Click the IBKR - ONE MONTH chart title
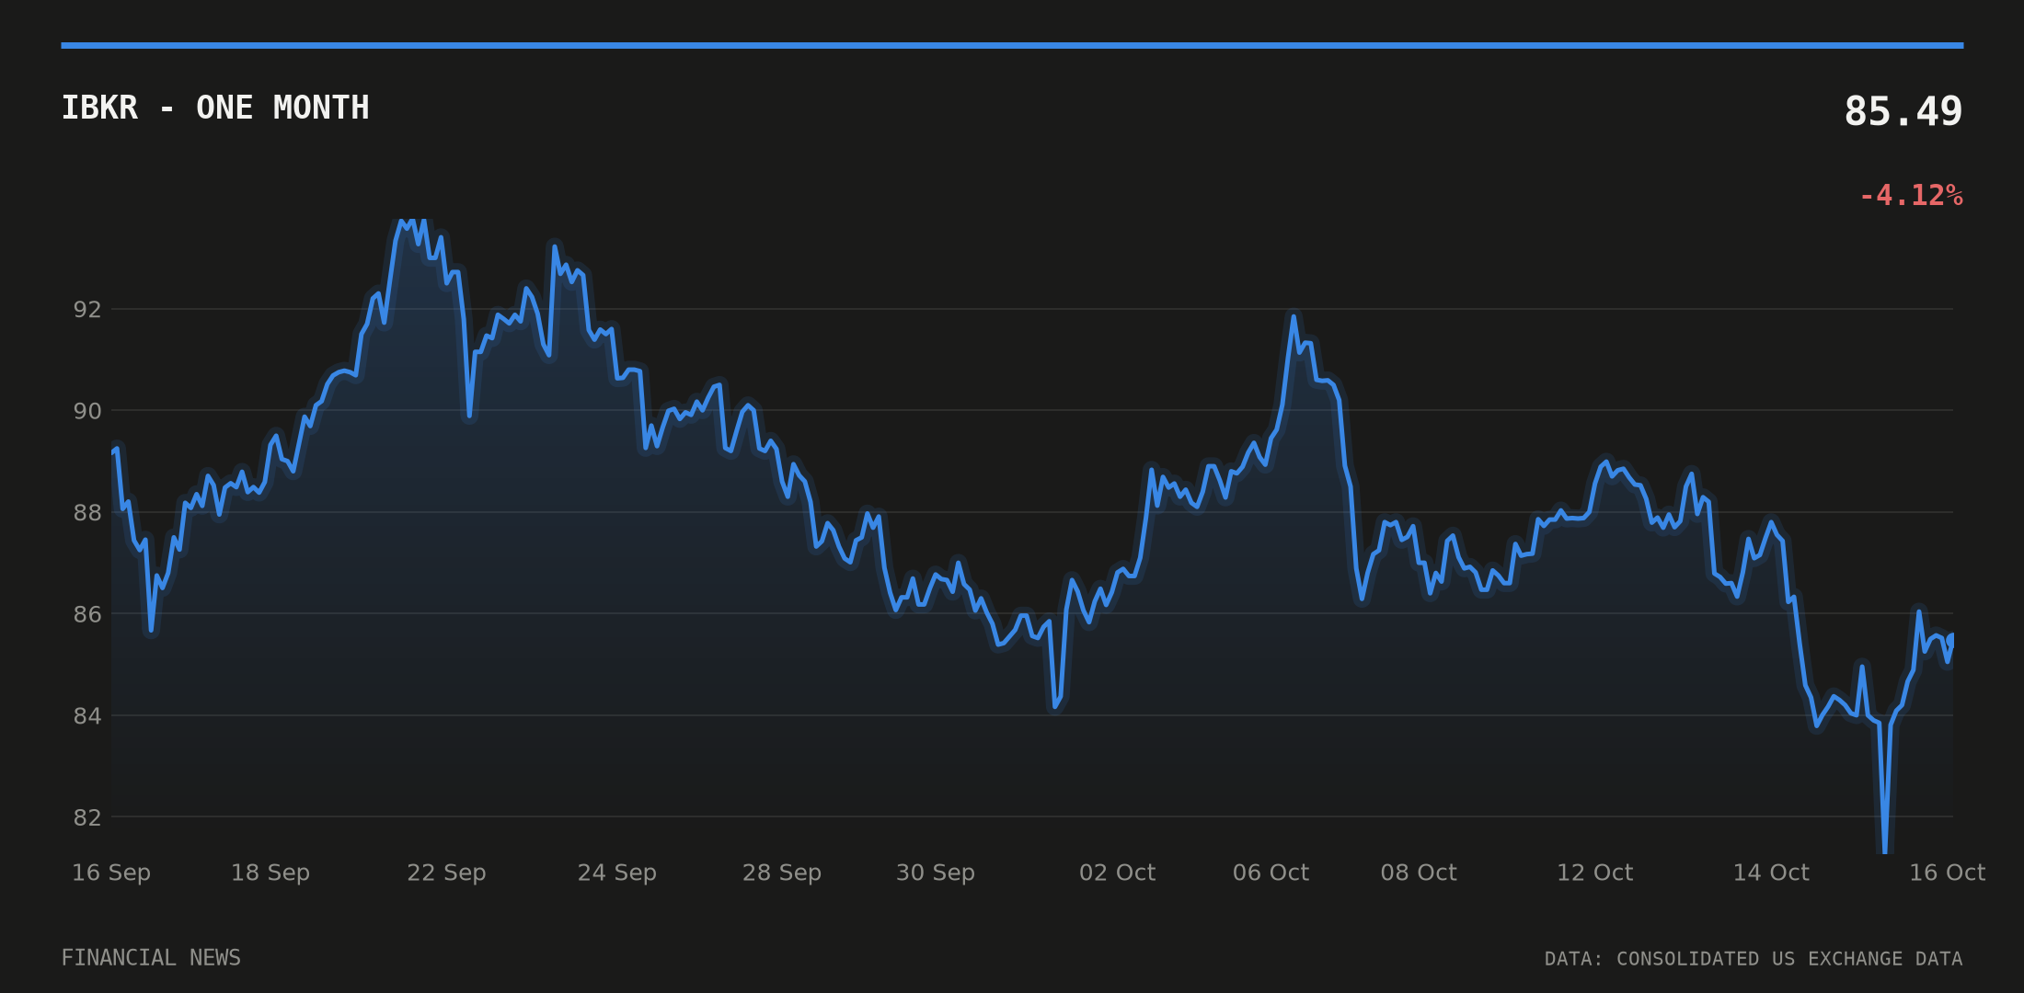This screenshot has width=2024, height=993. pos(215,108)
